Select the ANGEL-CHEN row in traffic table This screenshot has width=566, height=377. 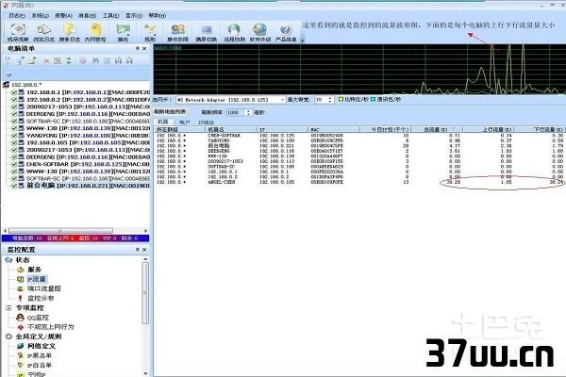pyautogui.click(x=359, y=182)
